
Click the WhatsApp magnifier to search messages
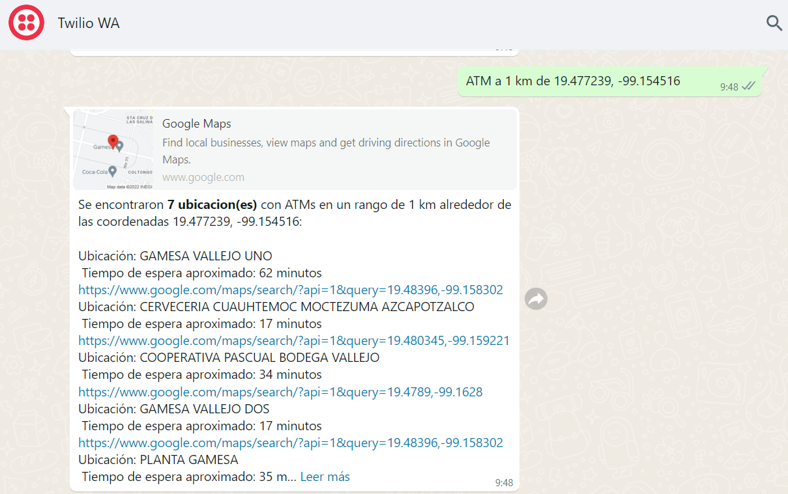click(x=774, y=23)
